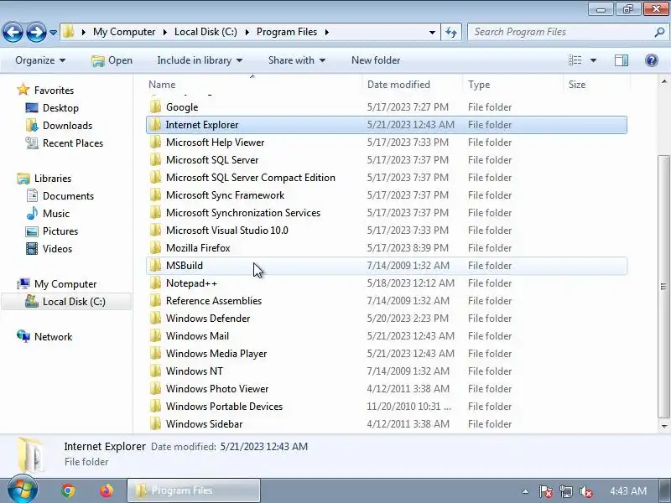Select the Microsoft Synchronization Services folder

(x=387, y=213)
